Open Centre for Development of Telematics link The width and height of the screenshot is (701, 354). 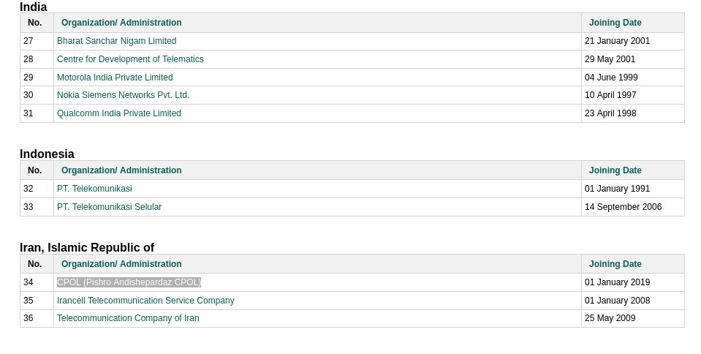tap(130, 59)
